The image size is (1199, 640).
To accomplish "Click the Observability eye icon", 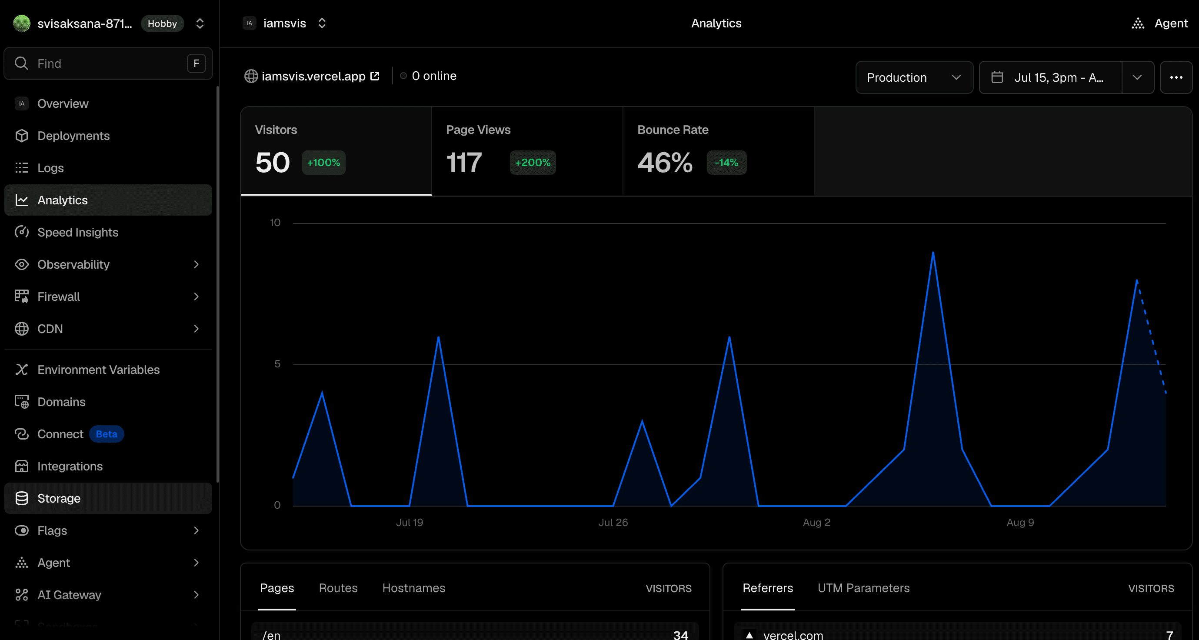I will [x=21, y=264].
